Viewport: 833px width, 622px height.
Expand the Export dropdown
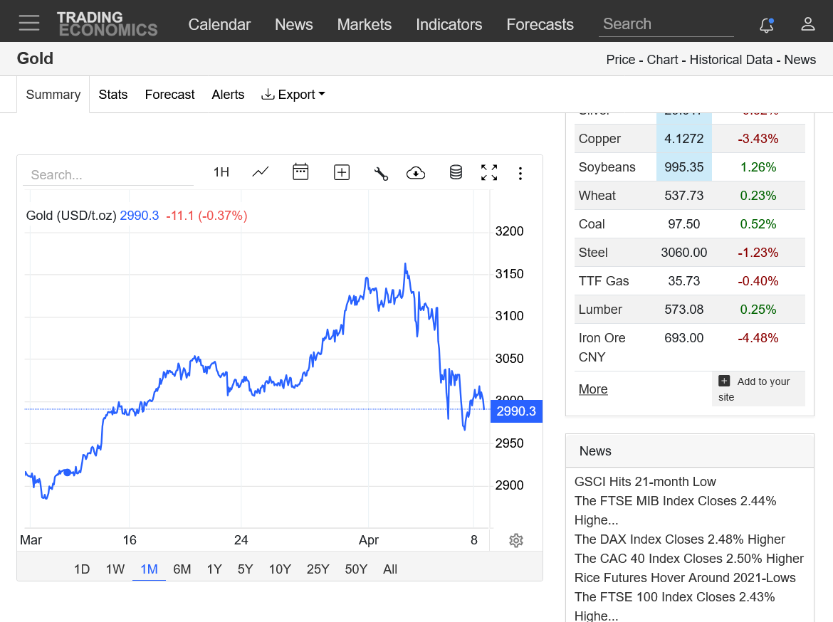point(293,95)
